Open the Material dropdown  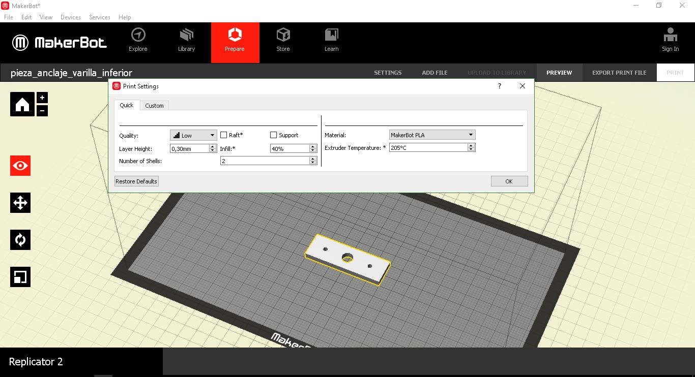click(x=432, y=135)
